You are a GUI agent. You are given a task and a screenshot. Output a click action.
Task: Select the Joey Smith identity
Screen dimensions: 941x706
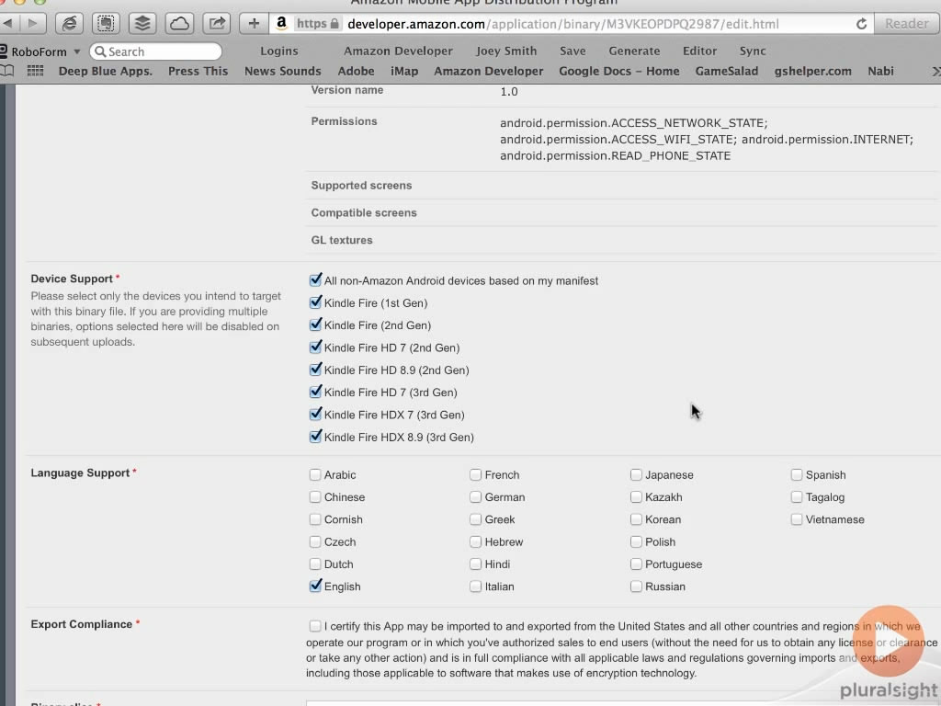coord(506,51)
